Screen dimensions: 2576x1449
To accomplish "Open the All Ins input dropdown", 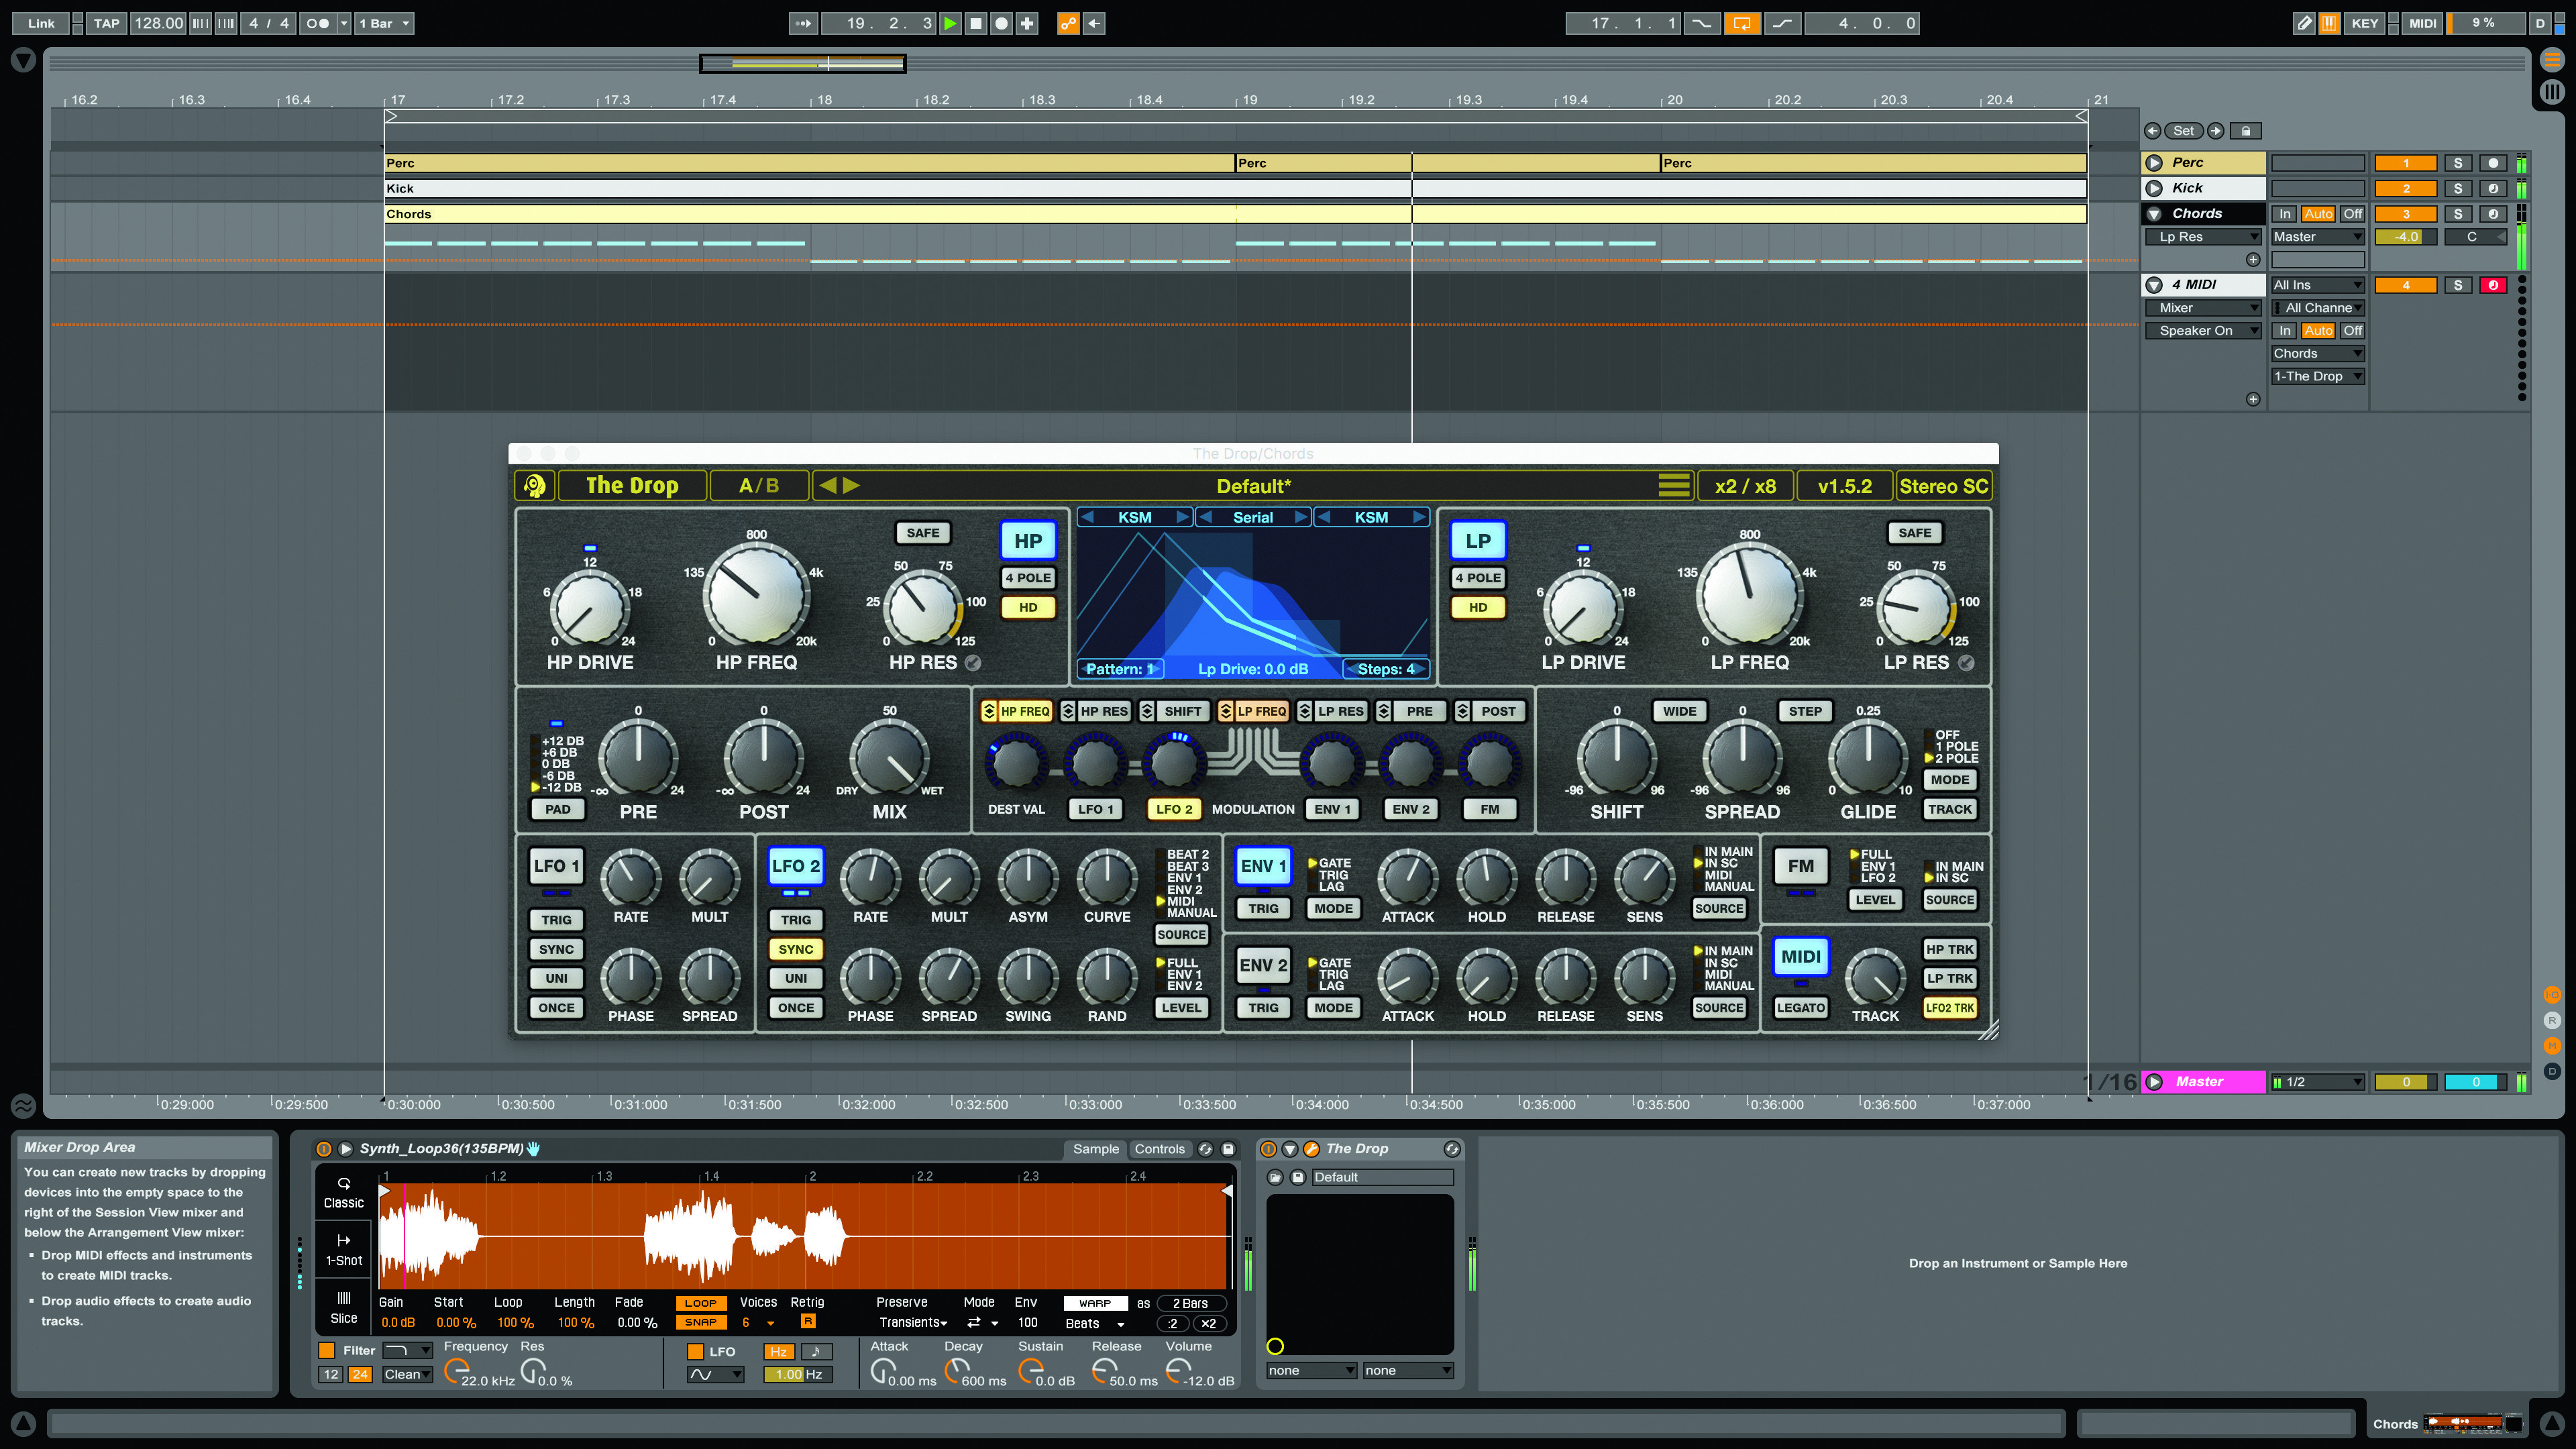I will pos(2317,285).
